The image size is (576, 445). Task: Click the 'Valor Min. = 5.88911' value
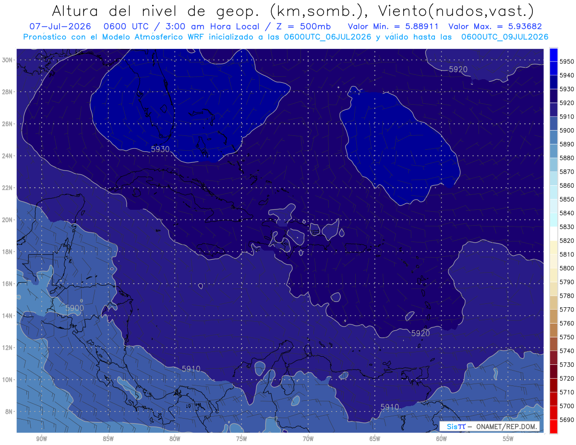coord(393,26)
